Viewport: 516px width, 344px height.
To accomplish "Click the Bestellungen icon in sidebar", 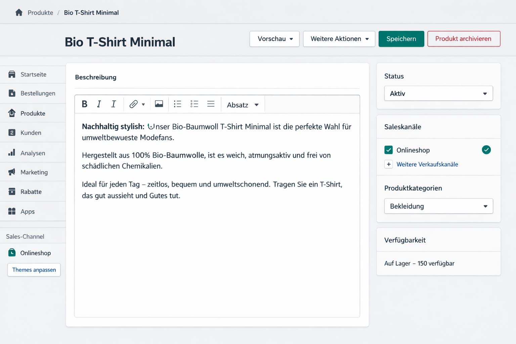I will point(12,93).
